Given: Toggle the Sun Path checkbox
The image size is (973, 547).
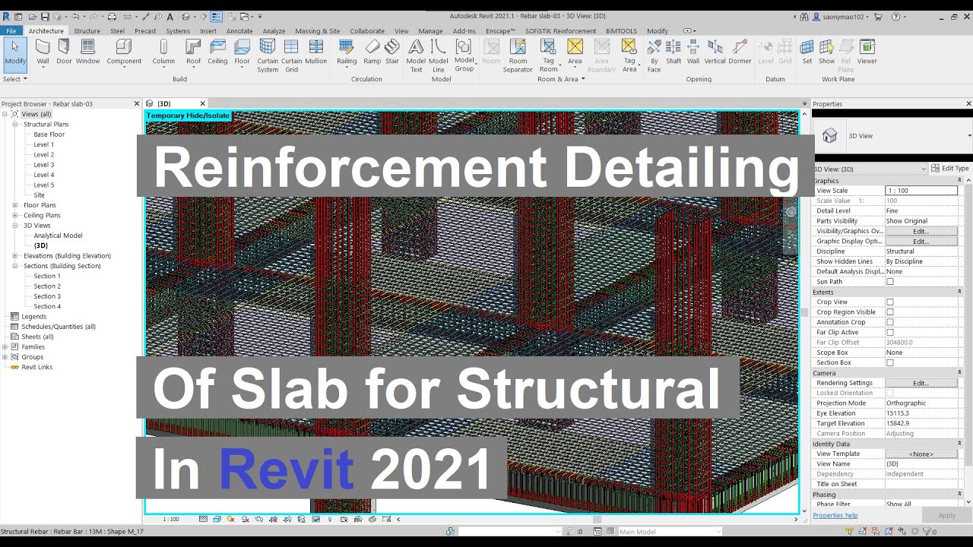Looking at the screenshot, I should [x=890, y=282].
